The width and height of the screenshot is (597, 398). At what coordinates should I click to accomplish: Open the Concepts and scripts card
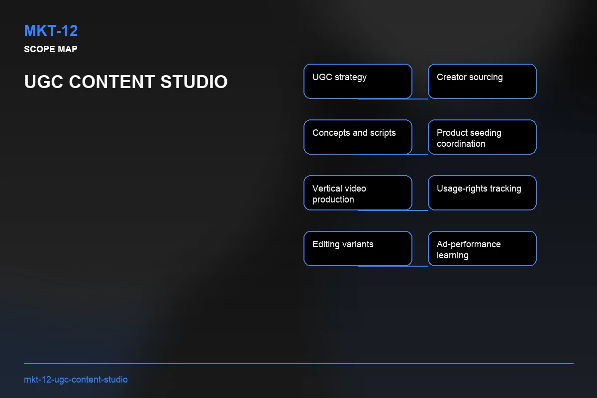[x=358, y=137]
